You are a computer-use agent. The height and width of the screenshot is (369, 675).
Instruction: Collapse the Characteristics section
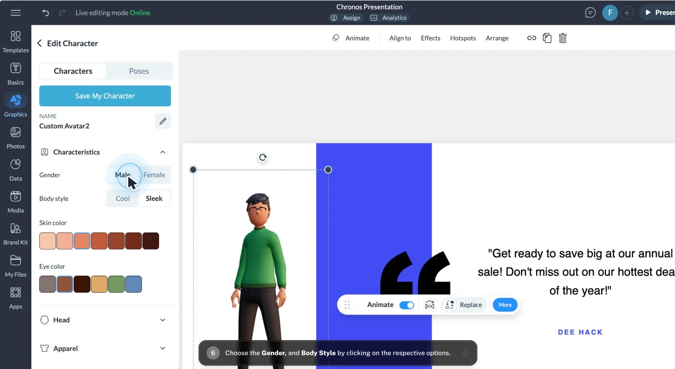coord(162,152)
